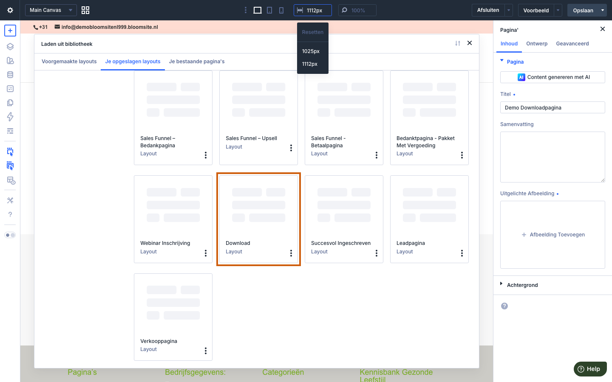Screen dimensions: 612x382
Task: Open options menu for Sales Funnel - Betaalpagina
Action: 377,155
